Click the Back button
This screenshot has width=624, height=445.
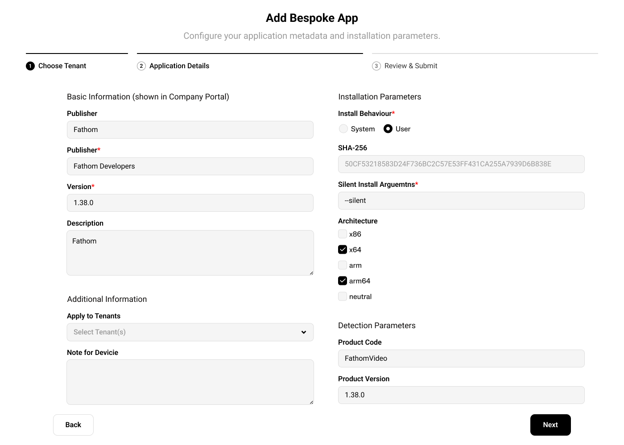pyautogui.click(x=73, y=425)
